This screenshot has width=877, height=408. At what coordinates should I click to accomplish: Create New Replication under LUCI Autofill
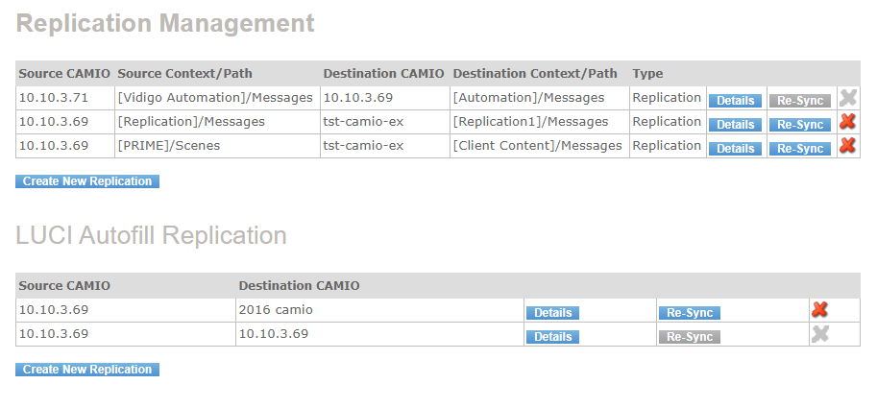[x=87, y=370]
